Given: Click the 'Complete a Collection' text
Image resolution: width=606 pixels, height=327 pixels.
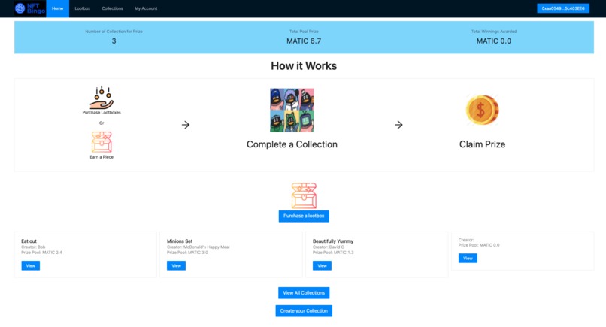Looking at the screenshot, I should pos(292,144).
